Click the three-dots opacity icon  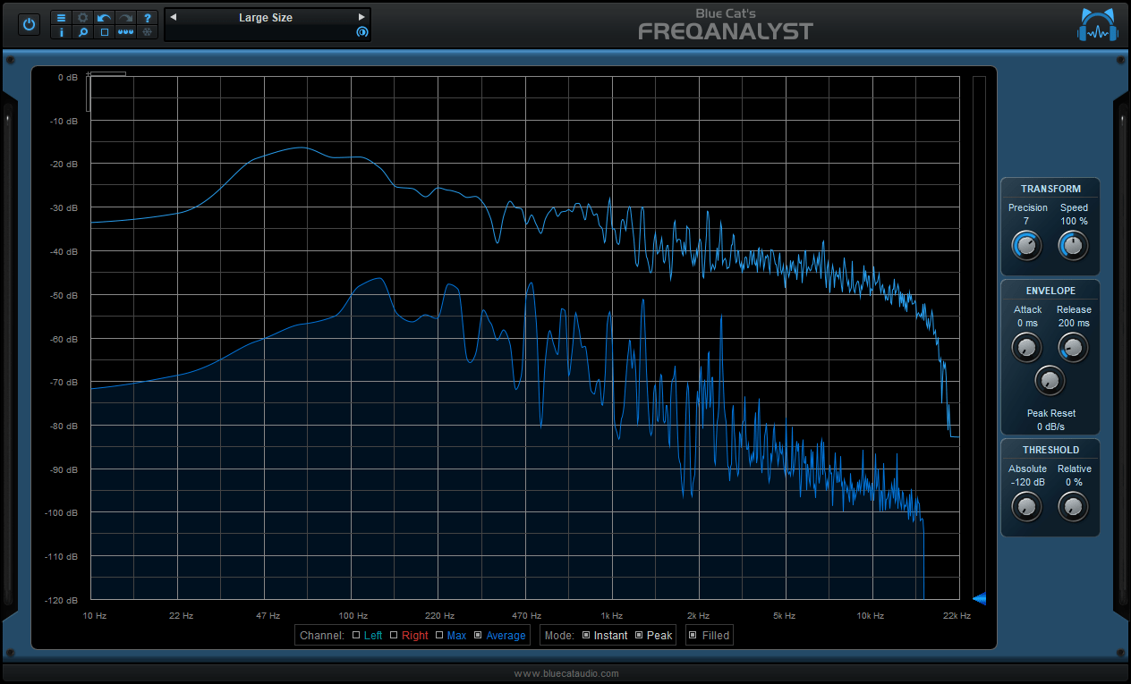[x=126, y=32]
